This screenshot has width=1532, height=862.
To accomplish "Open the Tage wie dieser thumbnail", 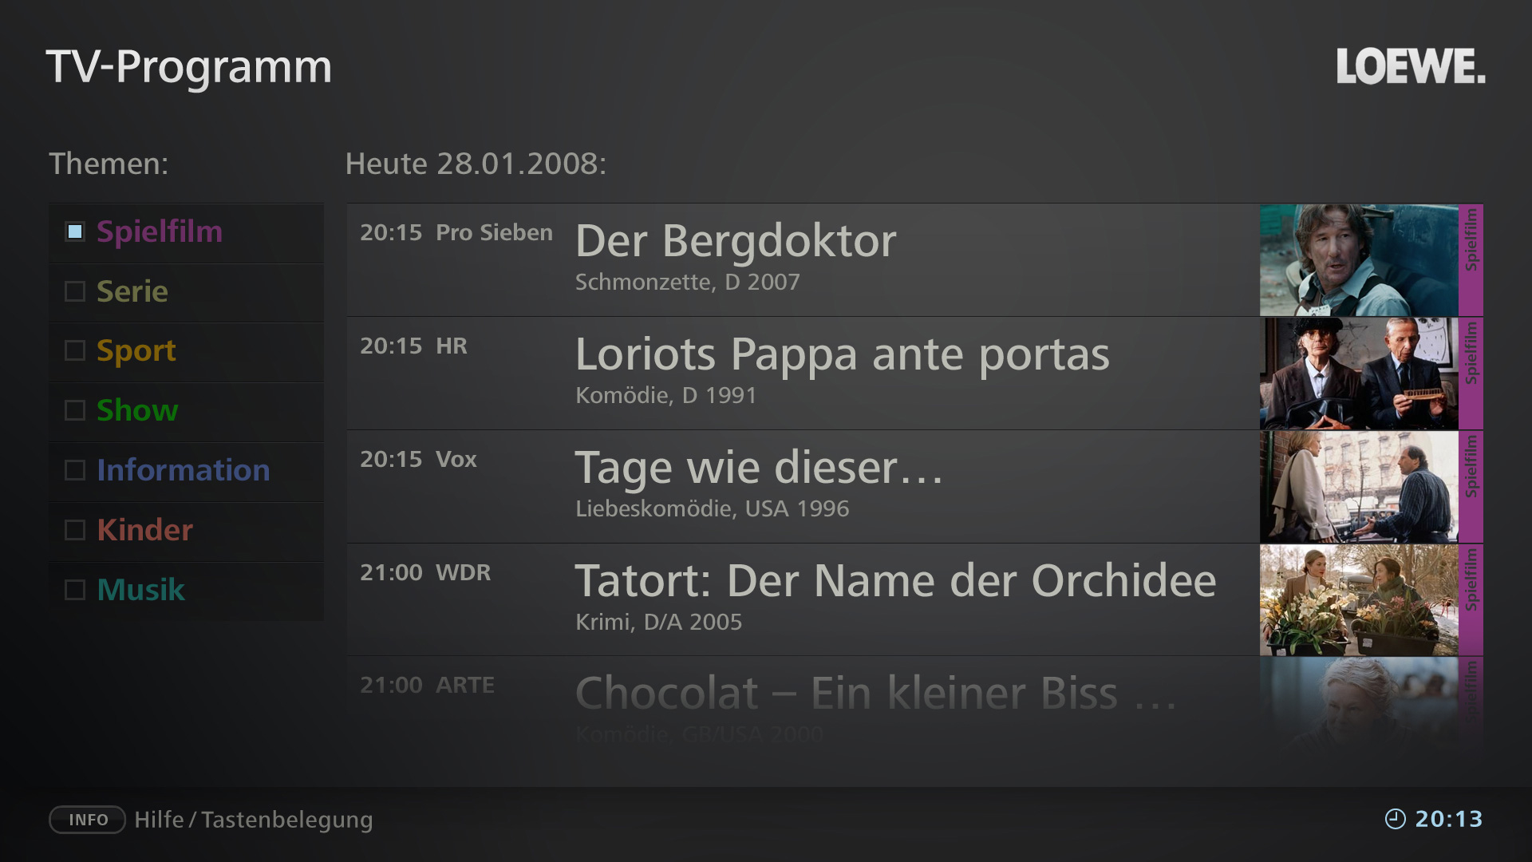I will (1358, 487).
